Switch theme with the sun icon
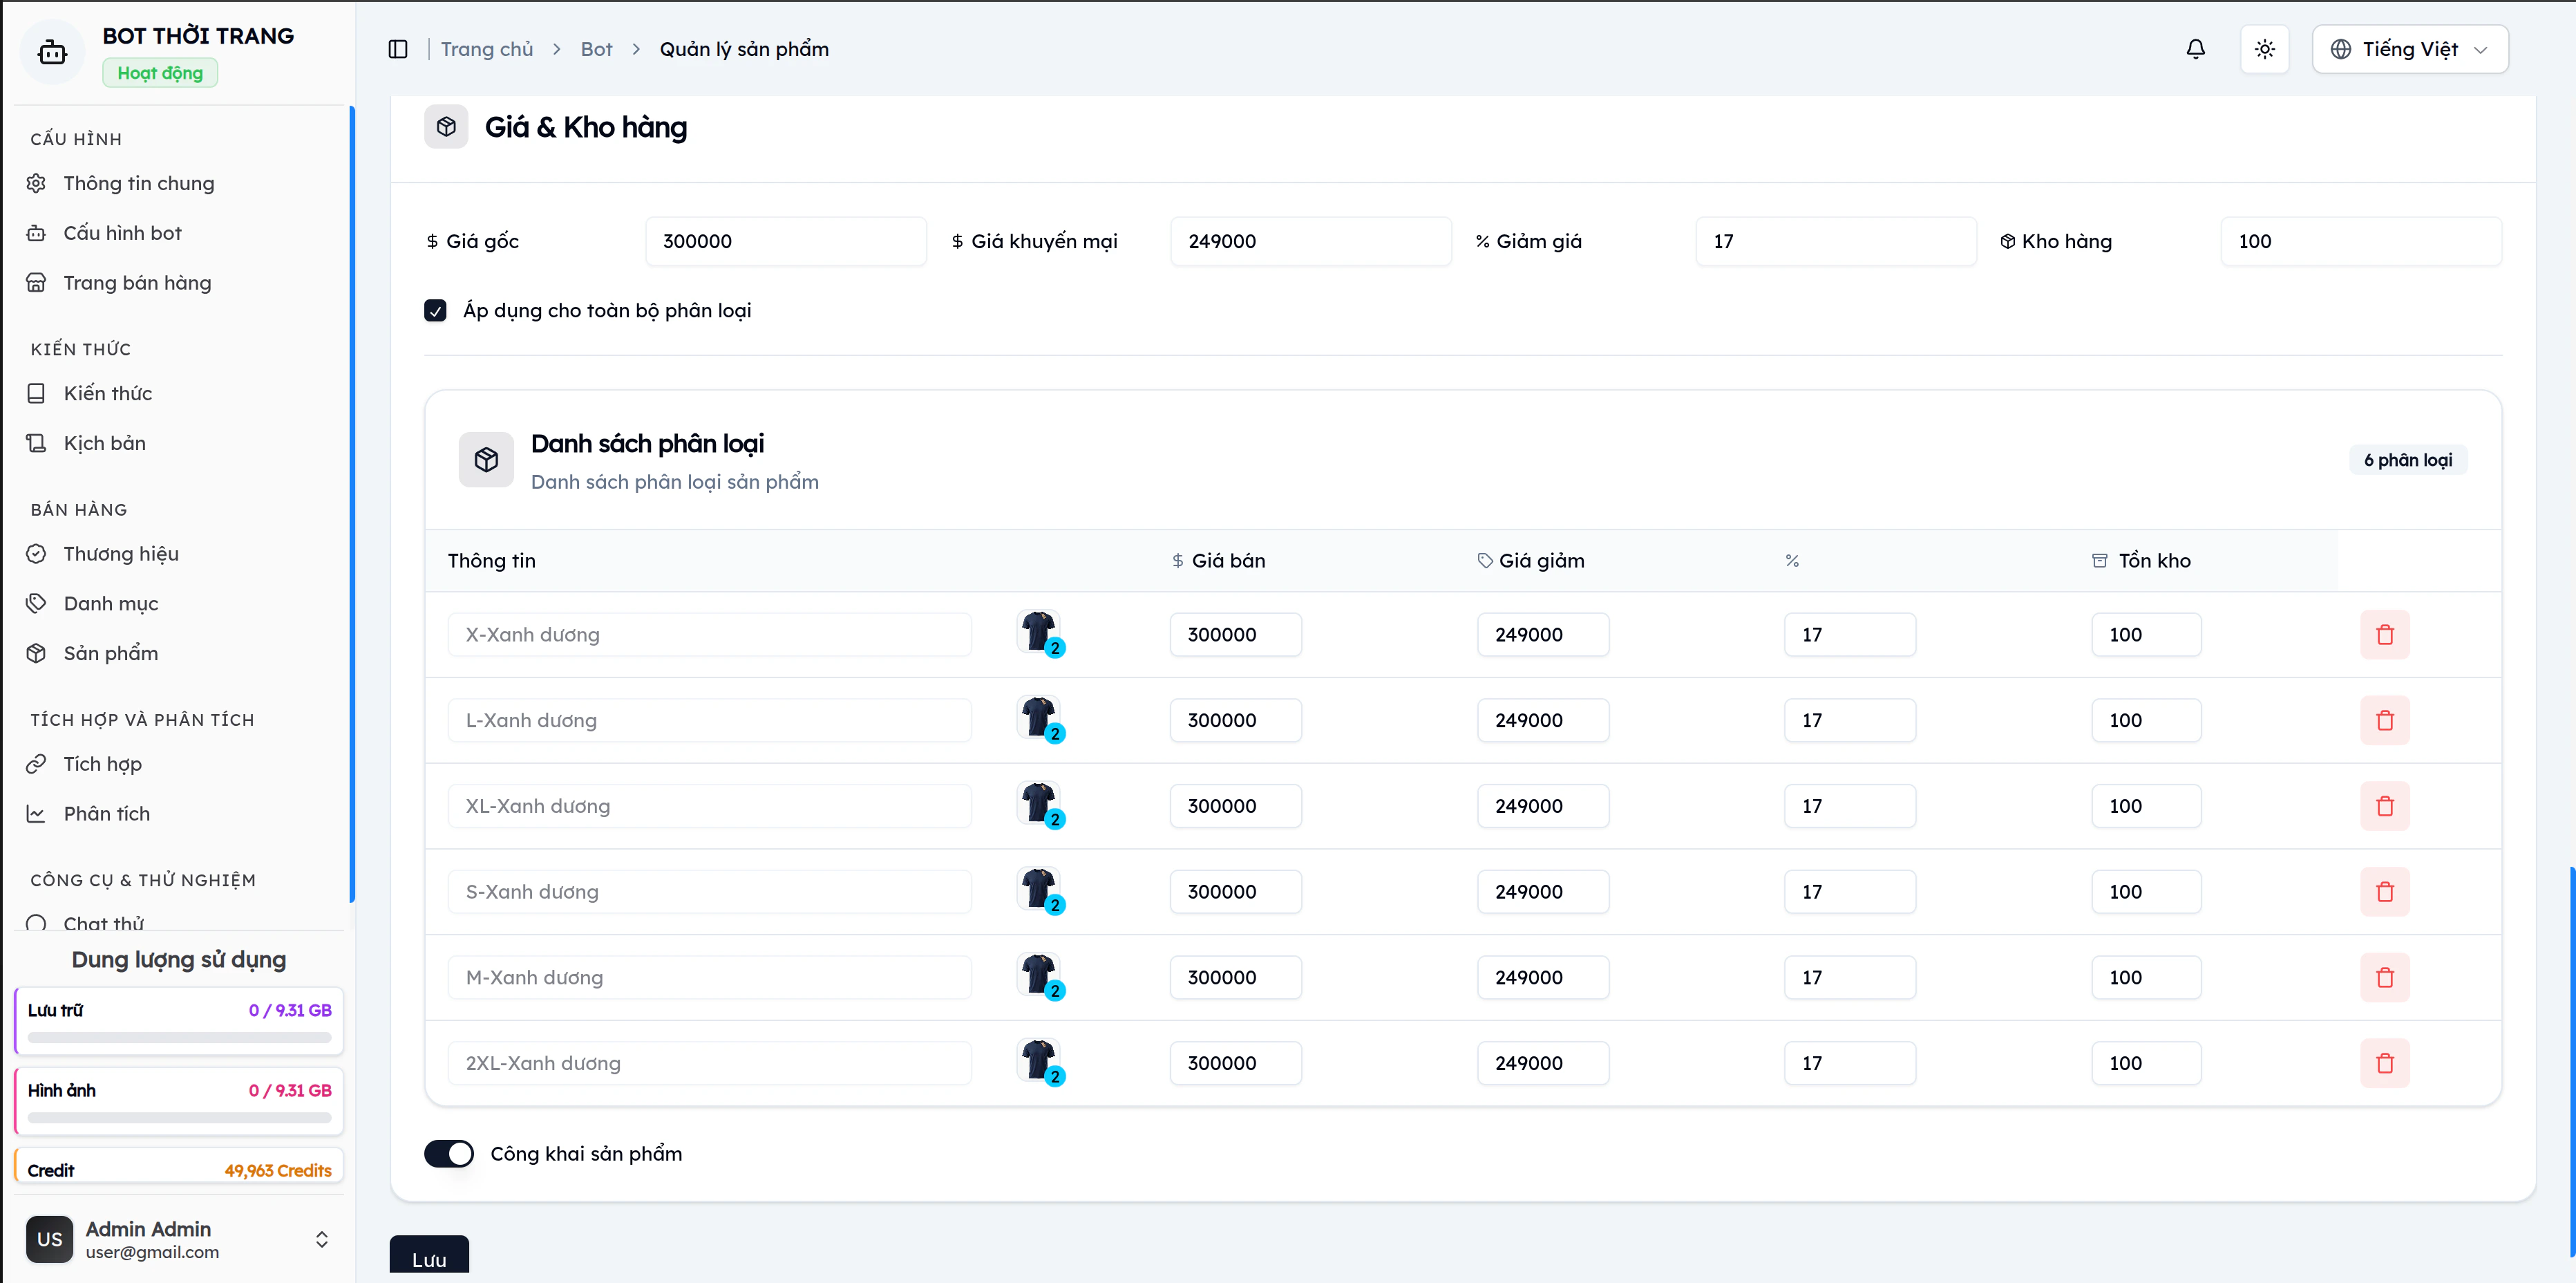 tap(2265, 49)
